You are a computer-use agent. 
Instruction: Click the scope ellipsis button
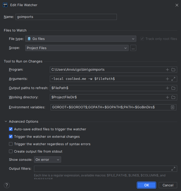pos(133,48)
